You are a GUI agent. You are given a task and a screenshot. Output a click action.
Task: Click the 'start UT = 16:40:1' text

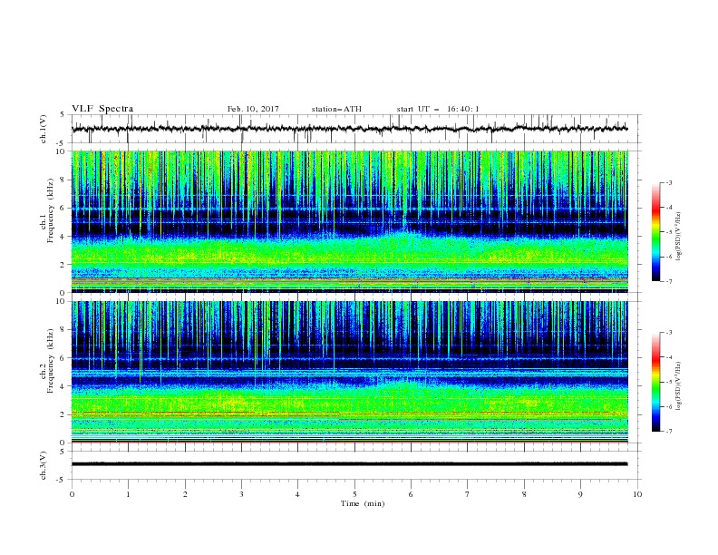(x=437, y=109)
